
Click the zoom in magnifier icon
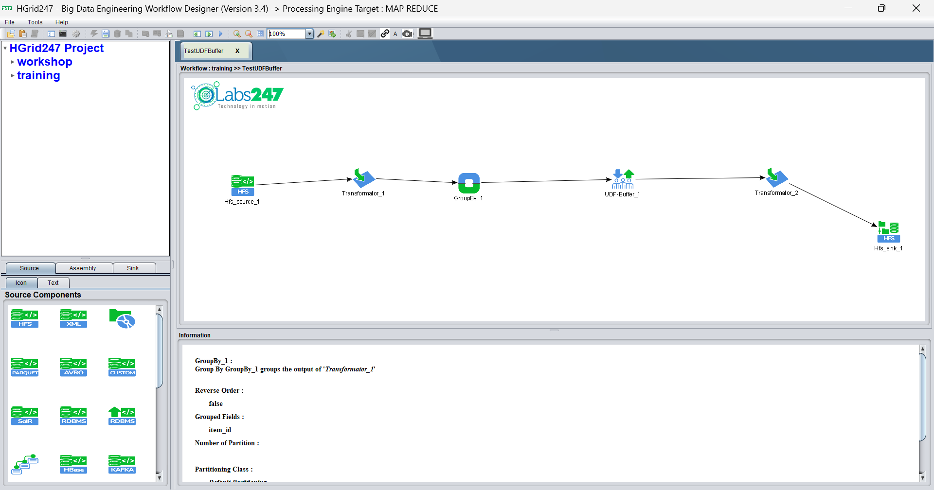click(x=237, y=34)
